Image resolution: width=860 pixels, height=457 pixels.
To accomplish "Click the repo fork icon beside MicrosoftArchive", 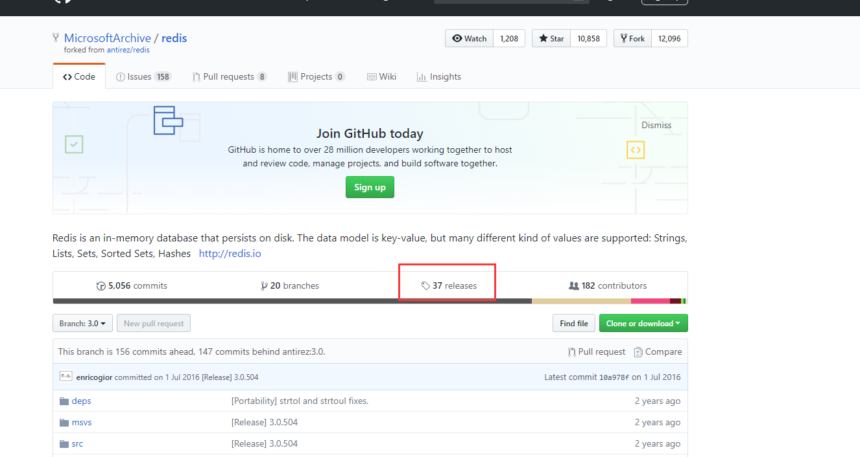I will [x=56, y=38].
